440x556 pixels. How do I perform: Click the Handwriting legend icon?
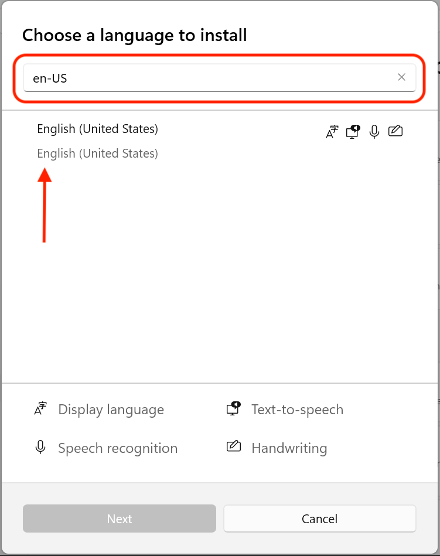(233, 448)
